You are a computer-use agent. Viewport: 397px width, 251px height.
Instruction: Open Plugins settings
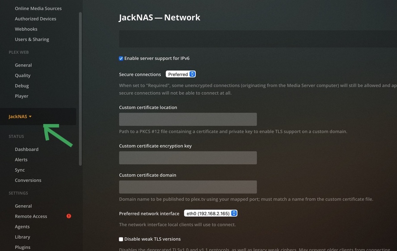pos(22,247)
